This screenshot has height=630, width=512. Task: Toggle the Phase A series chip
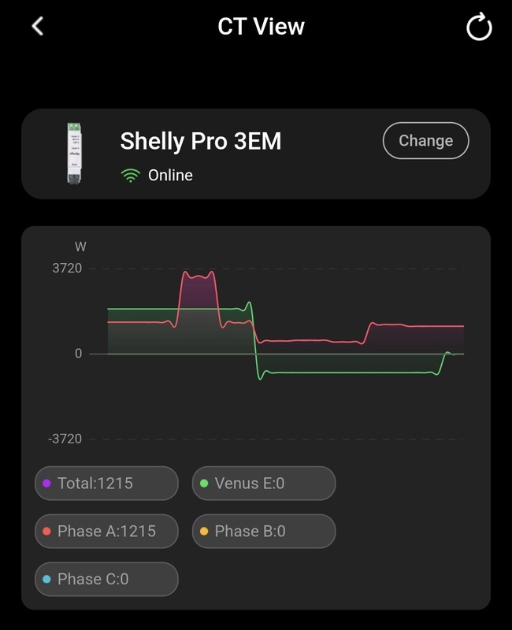point(106,531)
